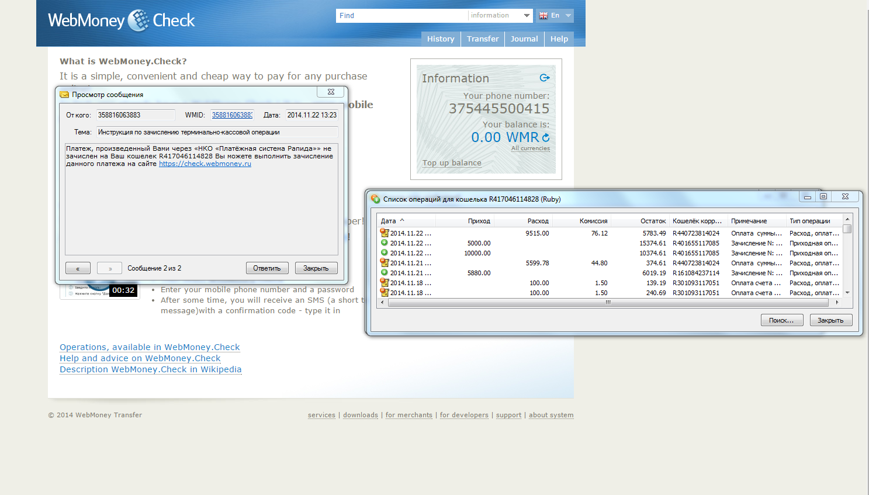
Task: Click the 'Top up balance' link
Action: point(452,163)
